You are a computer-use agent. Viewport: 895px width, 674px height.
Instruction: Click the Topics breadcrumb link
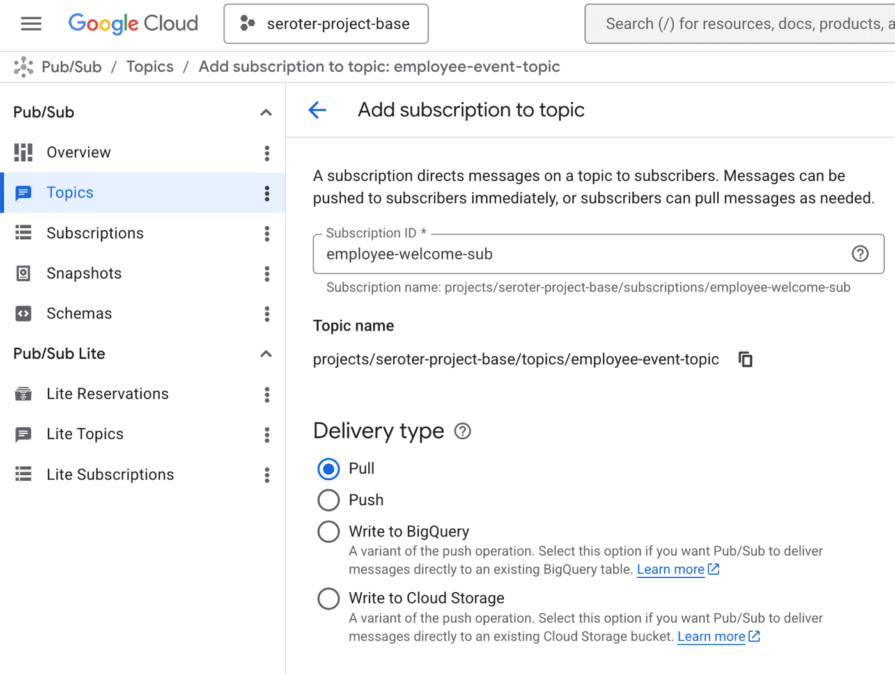coord(150,67)
